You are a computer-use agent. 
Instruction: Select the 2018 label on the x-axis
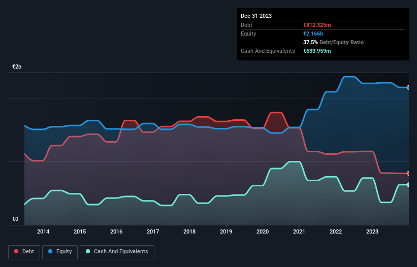click(189, 231)
